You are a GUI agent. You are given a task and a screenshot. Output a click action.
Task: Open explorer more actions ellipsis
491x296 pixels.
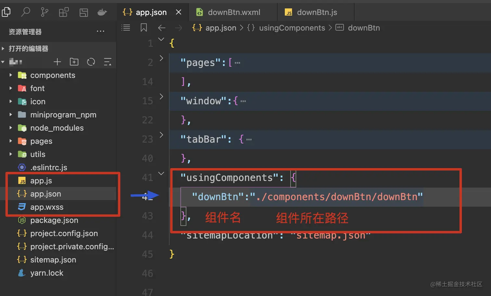click(101, 31)
